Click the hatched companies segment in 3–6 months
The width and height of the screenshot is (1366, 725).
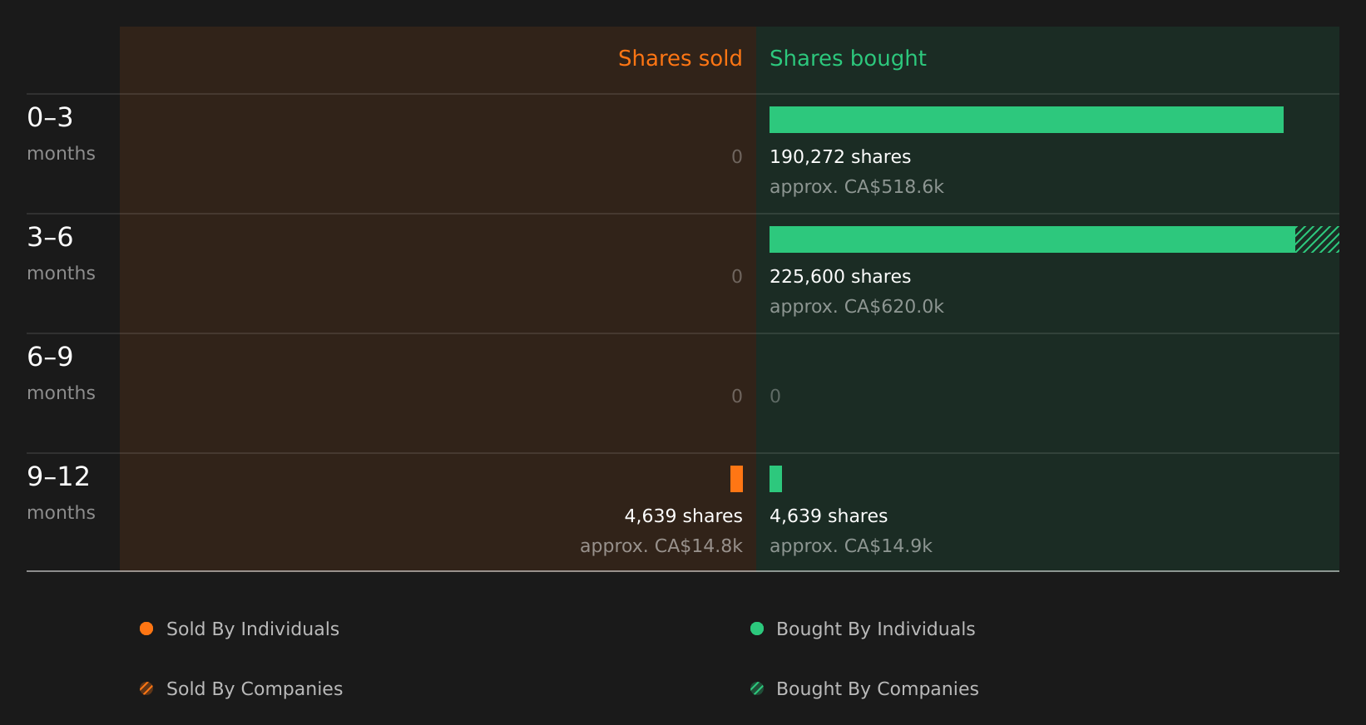[1318, 239]
